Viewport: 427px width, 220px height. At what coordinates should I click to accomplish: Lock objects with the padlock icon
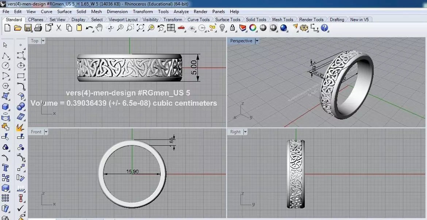click(x=232, y=28)
